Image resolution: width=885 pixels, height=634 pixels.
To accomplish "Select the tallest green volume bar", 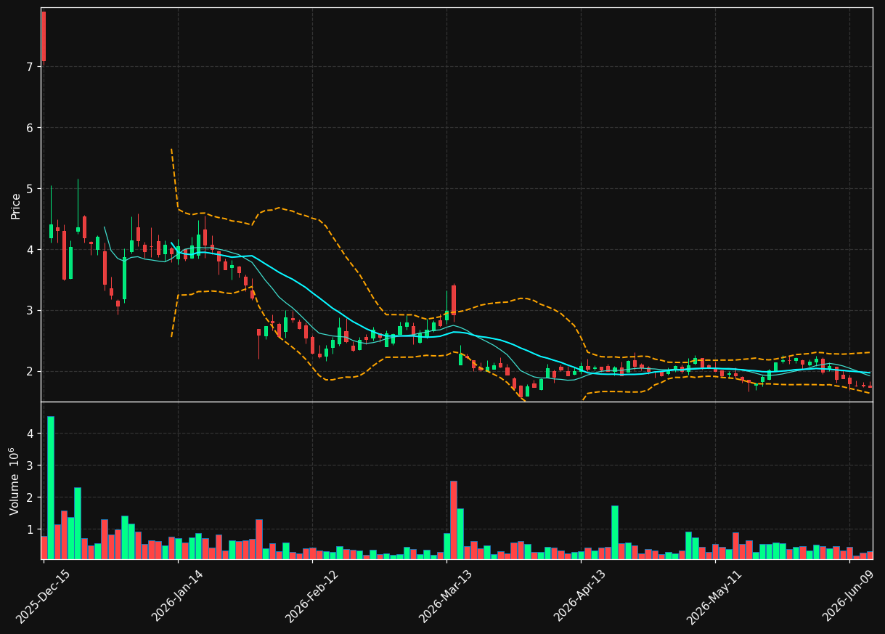I will pos(51,487).
